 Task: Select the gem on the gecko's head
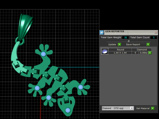pos(68,110)
